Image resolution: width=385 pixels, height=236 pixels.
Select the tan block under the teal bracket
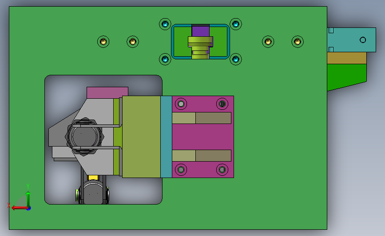(347, 58)
